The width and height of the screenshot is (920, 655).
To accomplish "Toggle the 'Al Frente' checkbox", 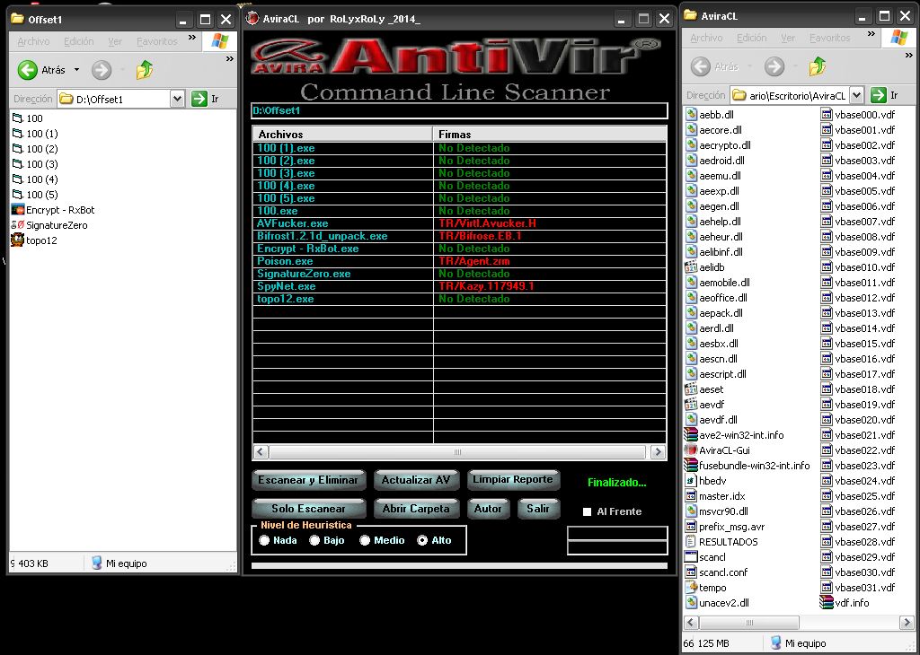I will pos(587,511).
